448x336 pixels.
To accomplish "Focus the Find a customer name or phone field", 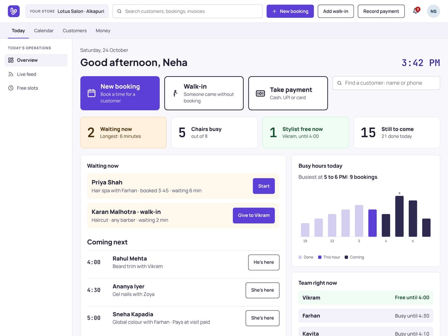I will coord(386,83).
